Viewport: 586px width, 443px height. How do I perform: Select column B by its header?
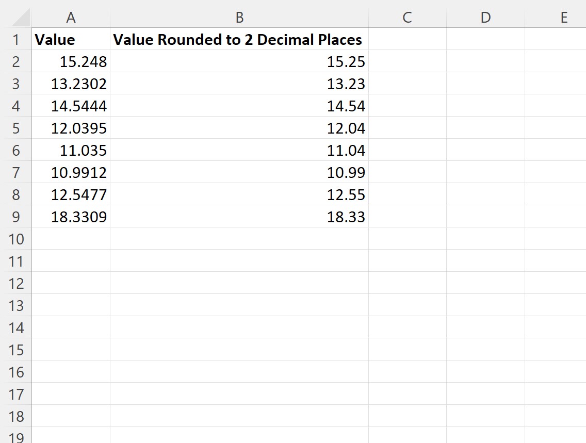click(x=237, y=17)
